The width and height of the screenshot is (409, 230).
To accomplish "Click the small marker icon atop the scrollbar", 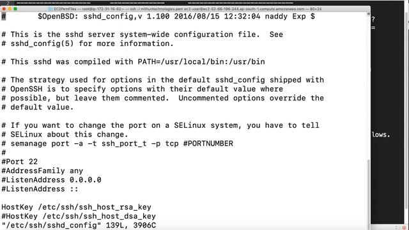I will pos(369,14).
